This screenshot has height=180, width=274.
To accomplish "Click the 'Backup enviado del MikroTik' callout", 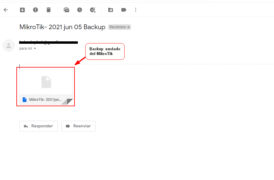I will [105, 51].
